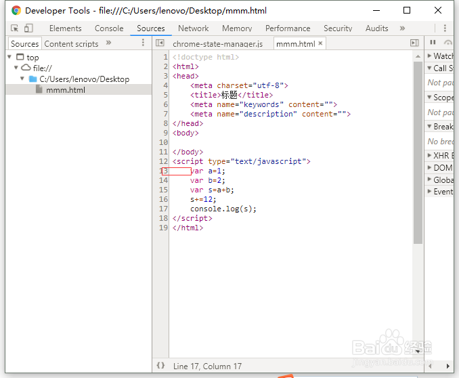Show more DevTools panel tabs chevron

[x=402, y=28]
